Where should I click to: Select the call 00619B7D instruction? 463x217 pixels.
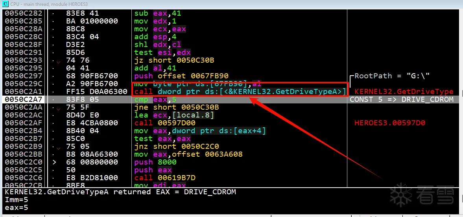click(x=165, y=178)
